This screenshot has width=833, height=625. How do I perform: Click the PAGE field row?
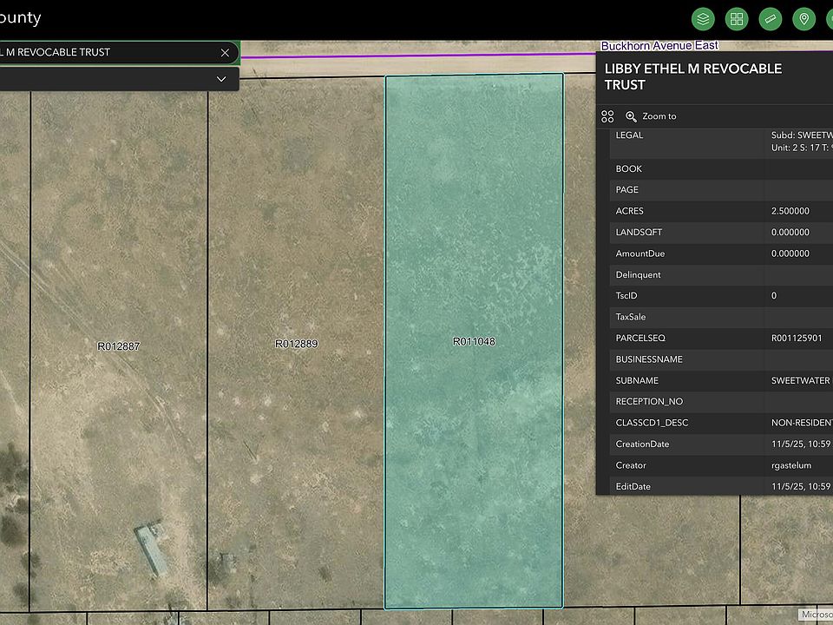click(721, 190)
